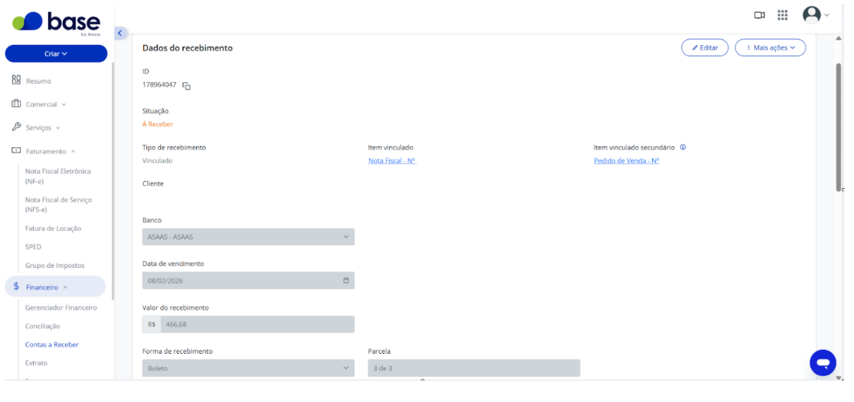Viewport: 854px width, 402px height.
Task: Collapse the Faturamento sidebar section
Action: point(43,151)
